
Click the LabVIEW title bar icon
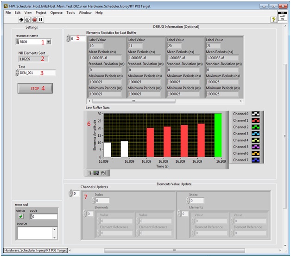[x=6, y=6]
